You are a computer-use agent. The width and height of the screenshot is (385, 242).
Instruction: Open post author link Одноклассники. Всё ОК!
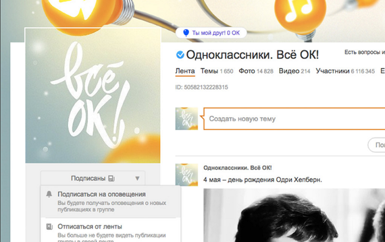coord(237,168)
